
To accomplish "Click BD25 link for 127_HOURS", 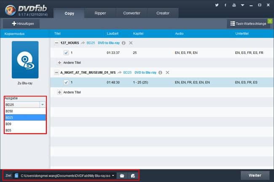I will (91, 43).
